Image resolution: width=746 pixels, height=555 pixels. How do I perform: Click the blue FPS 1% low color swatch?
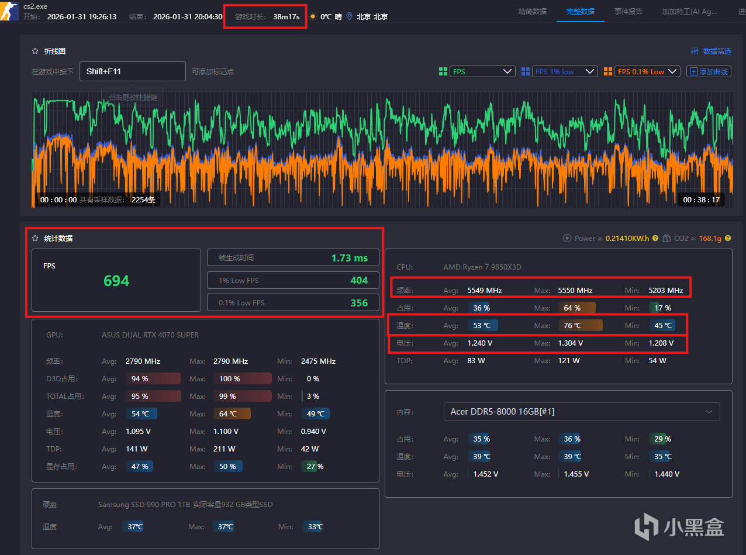pyautogui.click(x=525, y=71)
